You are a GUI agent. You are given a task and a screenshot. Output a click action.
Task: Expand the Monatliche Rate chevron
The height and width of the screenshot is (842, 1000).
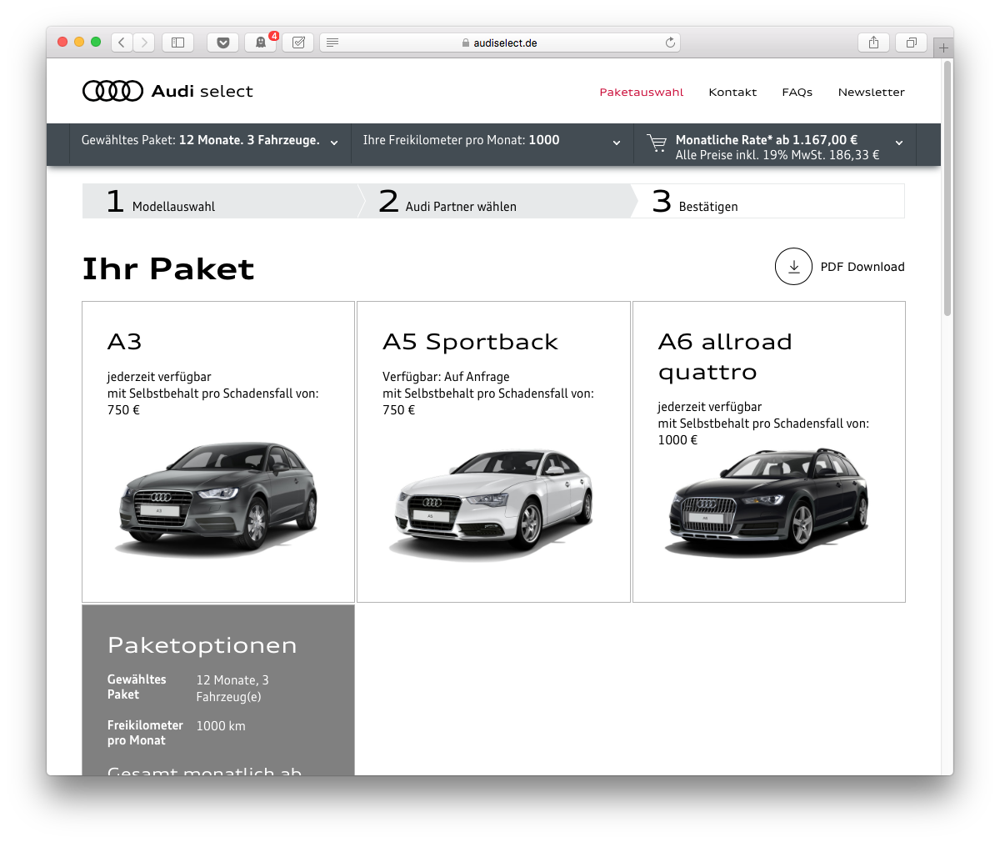click(899, 143)
